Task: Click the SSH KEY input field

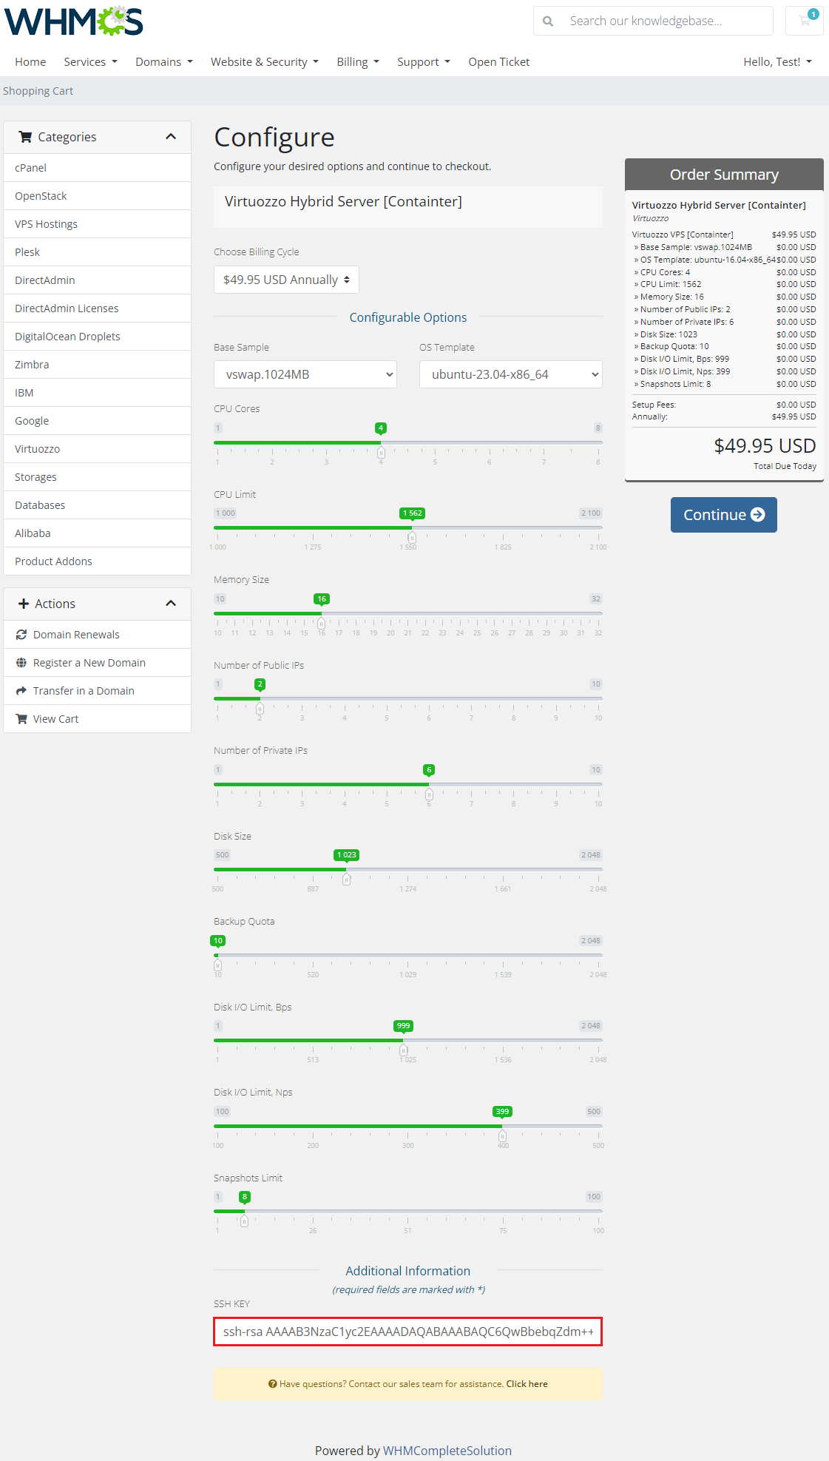Action: click(408, 1332)
